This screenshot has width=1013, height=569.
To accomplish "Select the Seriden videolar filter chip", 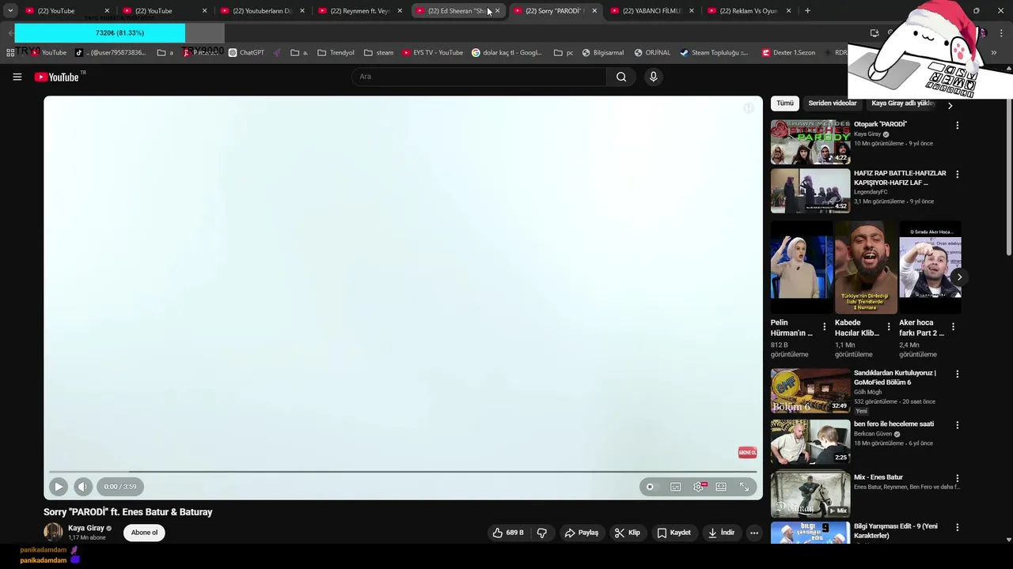I will [833, 104].
